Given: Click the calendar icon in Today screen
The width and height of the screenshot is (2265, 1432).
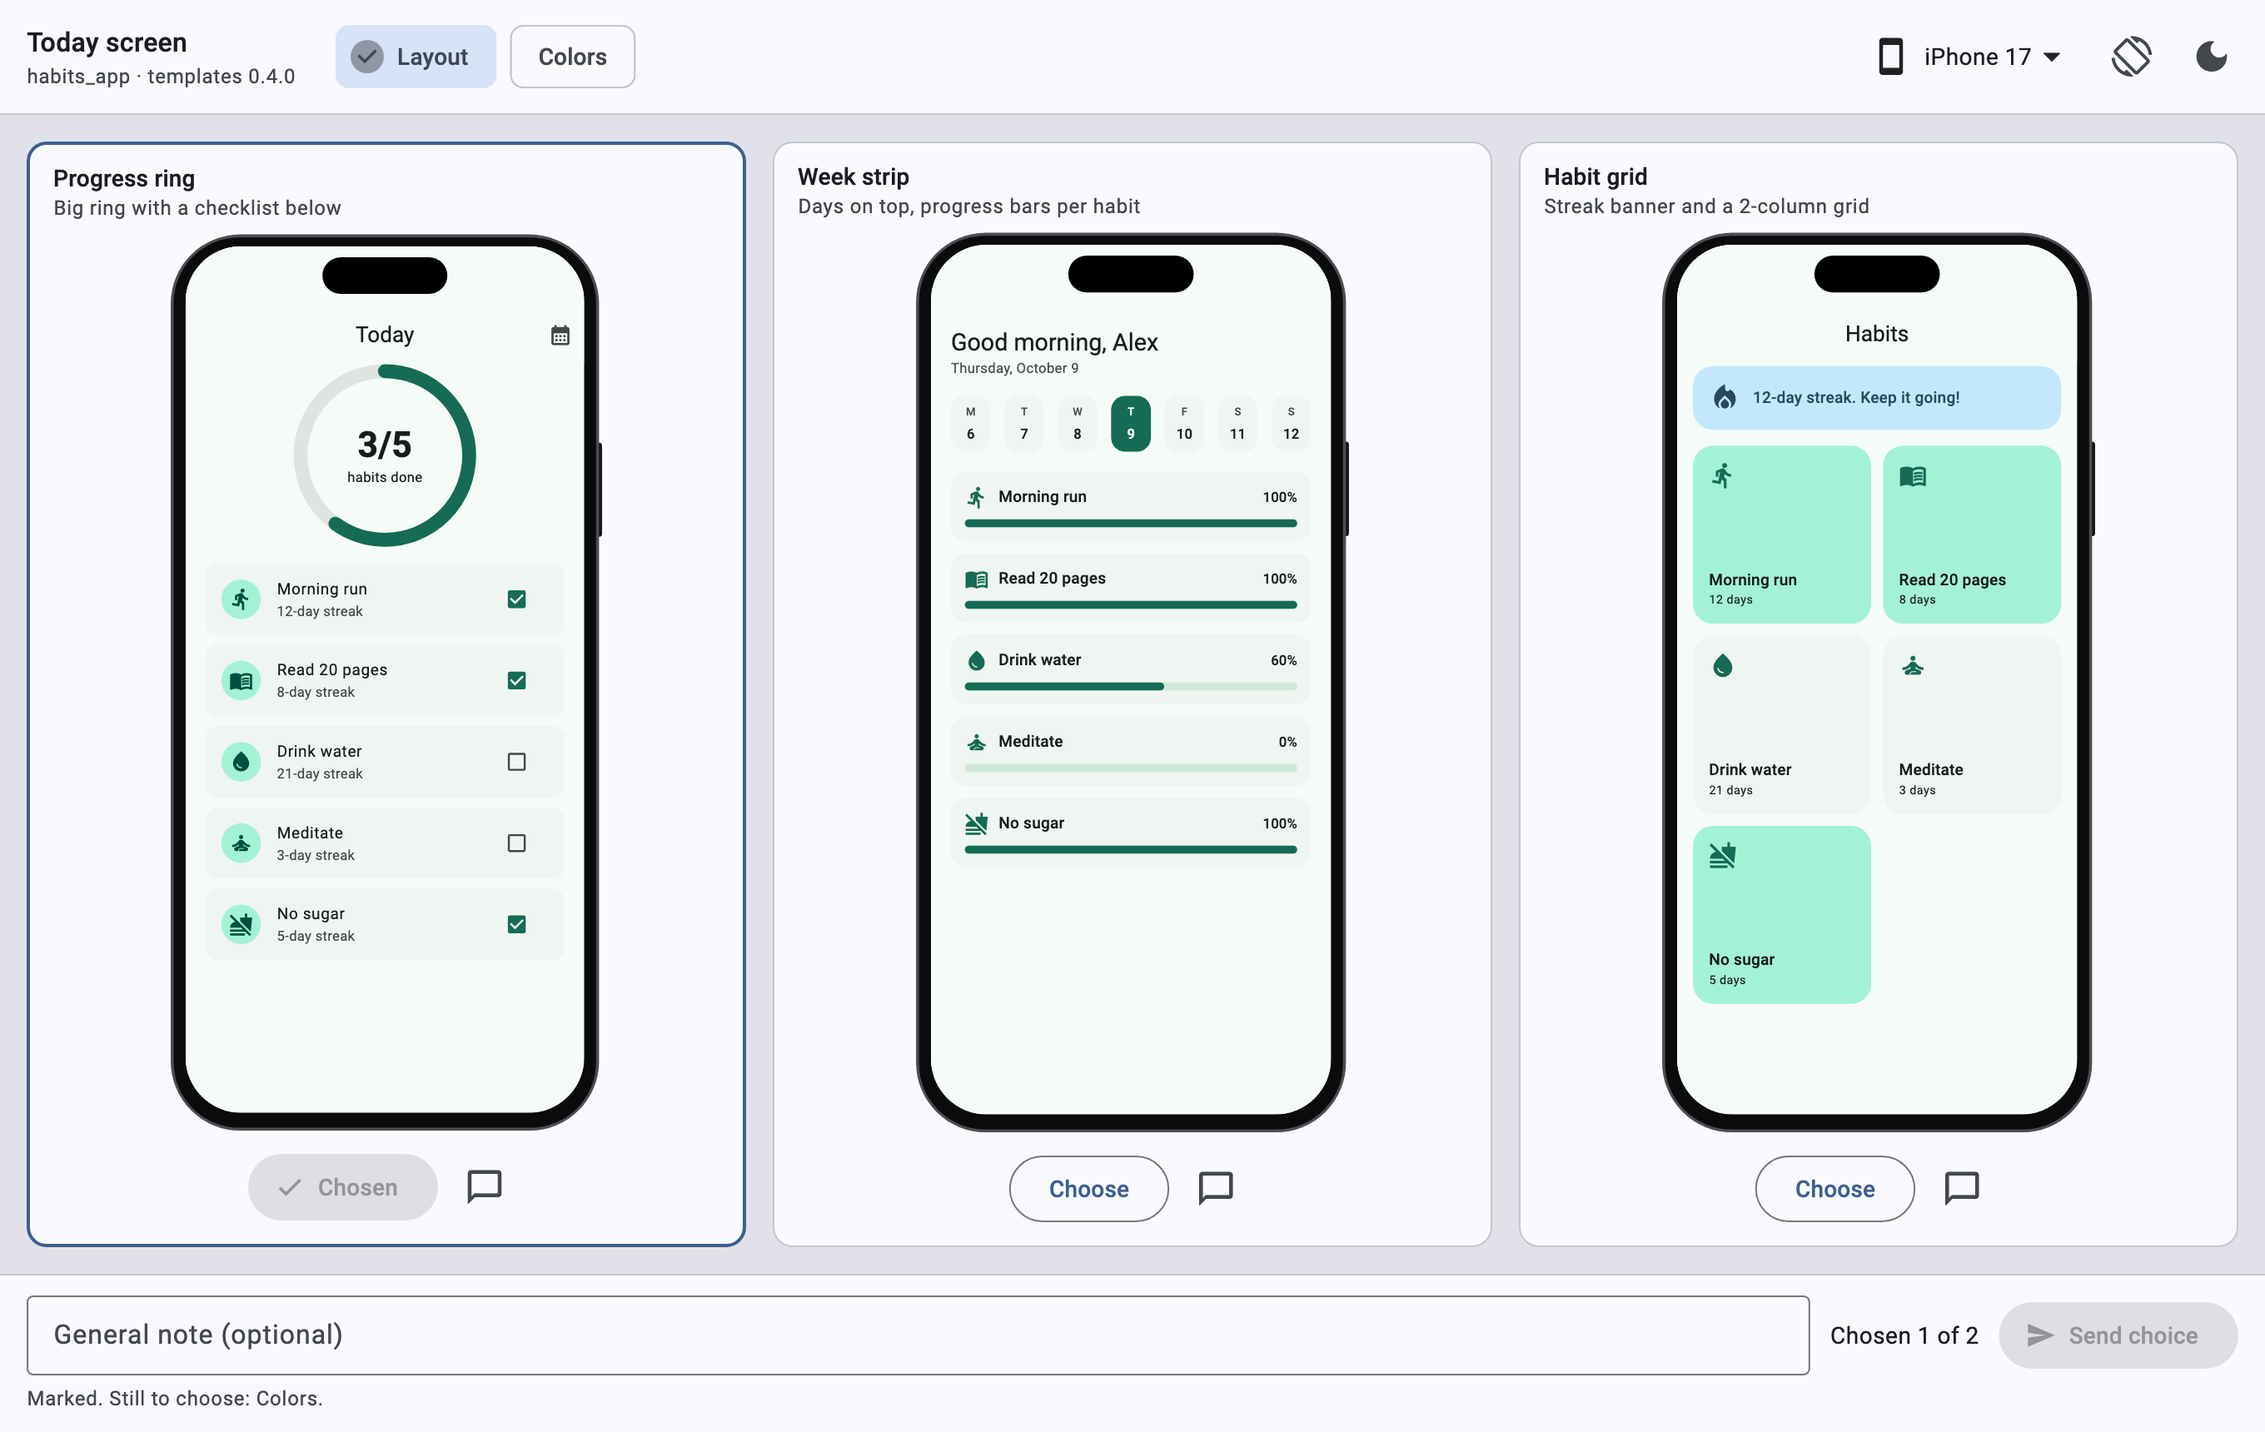Looking at the screenshot, I should point(560,335).
